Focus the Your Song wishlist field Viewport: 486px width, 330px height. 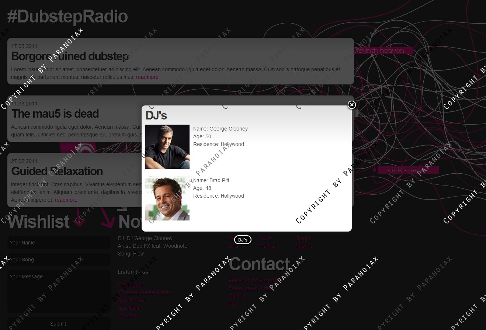click(59, 260)
